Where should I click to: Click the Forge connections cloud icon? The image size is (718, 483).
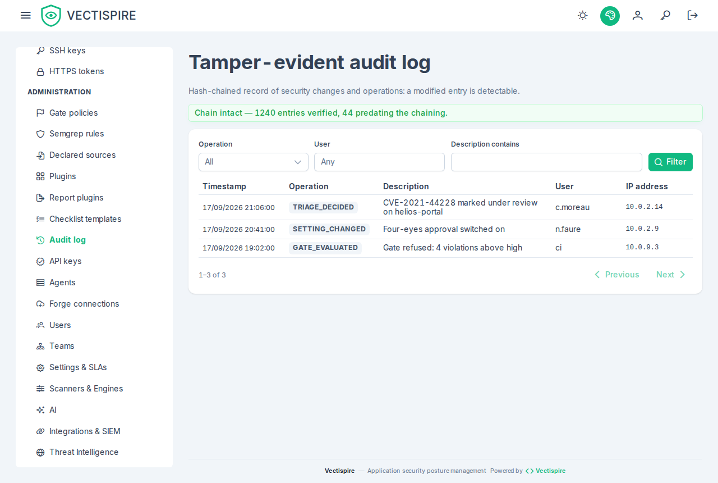[x=40, y=304]
